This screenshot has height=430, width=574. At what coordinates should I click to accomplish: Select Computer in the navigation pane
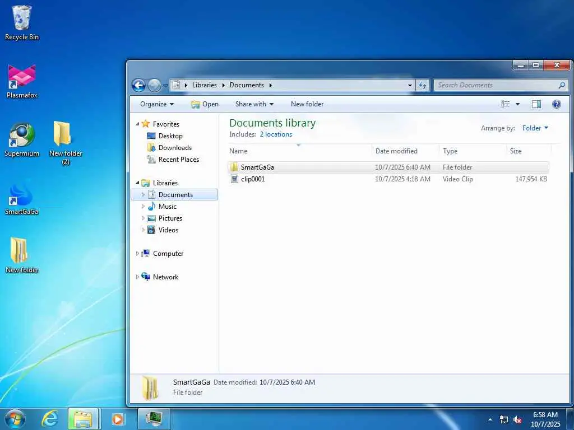tap(162, 254)
